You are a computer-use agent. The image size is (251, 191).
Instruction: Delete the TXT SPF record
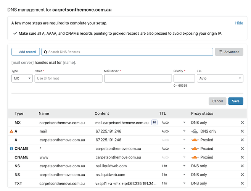[242, 183]
